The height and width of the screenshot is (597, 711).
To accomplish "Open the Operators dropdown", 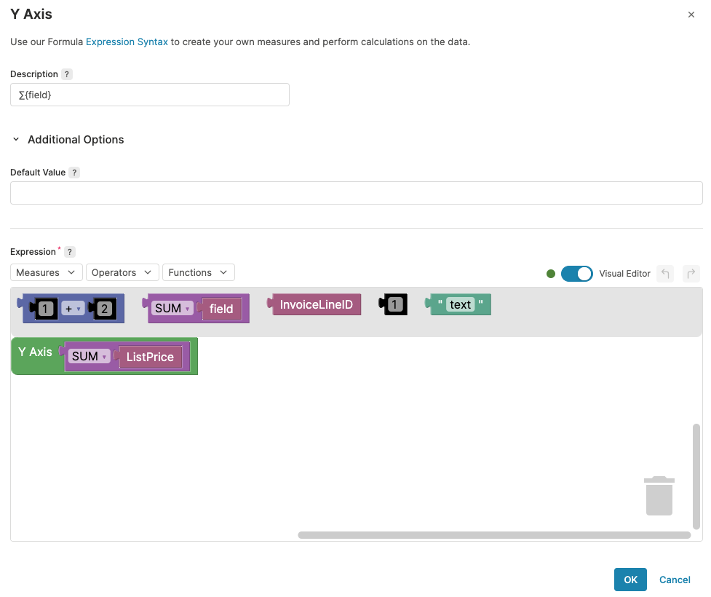I will pos(122,272).
